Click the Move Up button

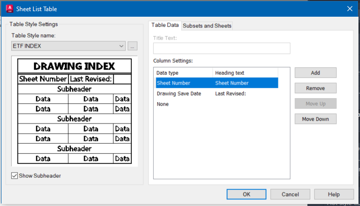coord(315,104)
